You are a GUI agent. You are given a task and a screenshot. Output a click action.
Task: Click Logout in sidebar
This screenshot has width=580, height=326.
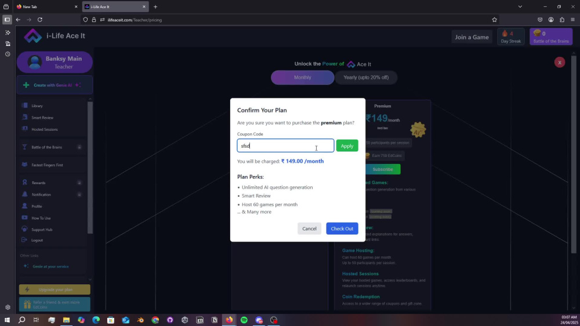click(37, 240)
